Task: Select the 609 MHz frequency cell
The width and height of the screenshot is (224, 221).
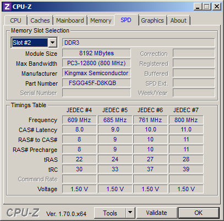Action: tap(79, 120)
